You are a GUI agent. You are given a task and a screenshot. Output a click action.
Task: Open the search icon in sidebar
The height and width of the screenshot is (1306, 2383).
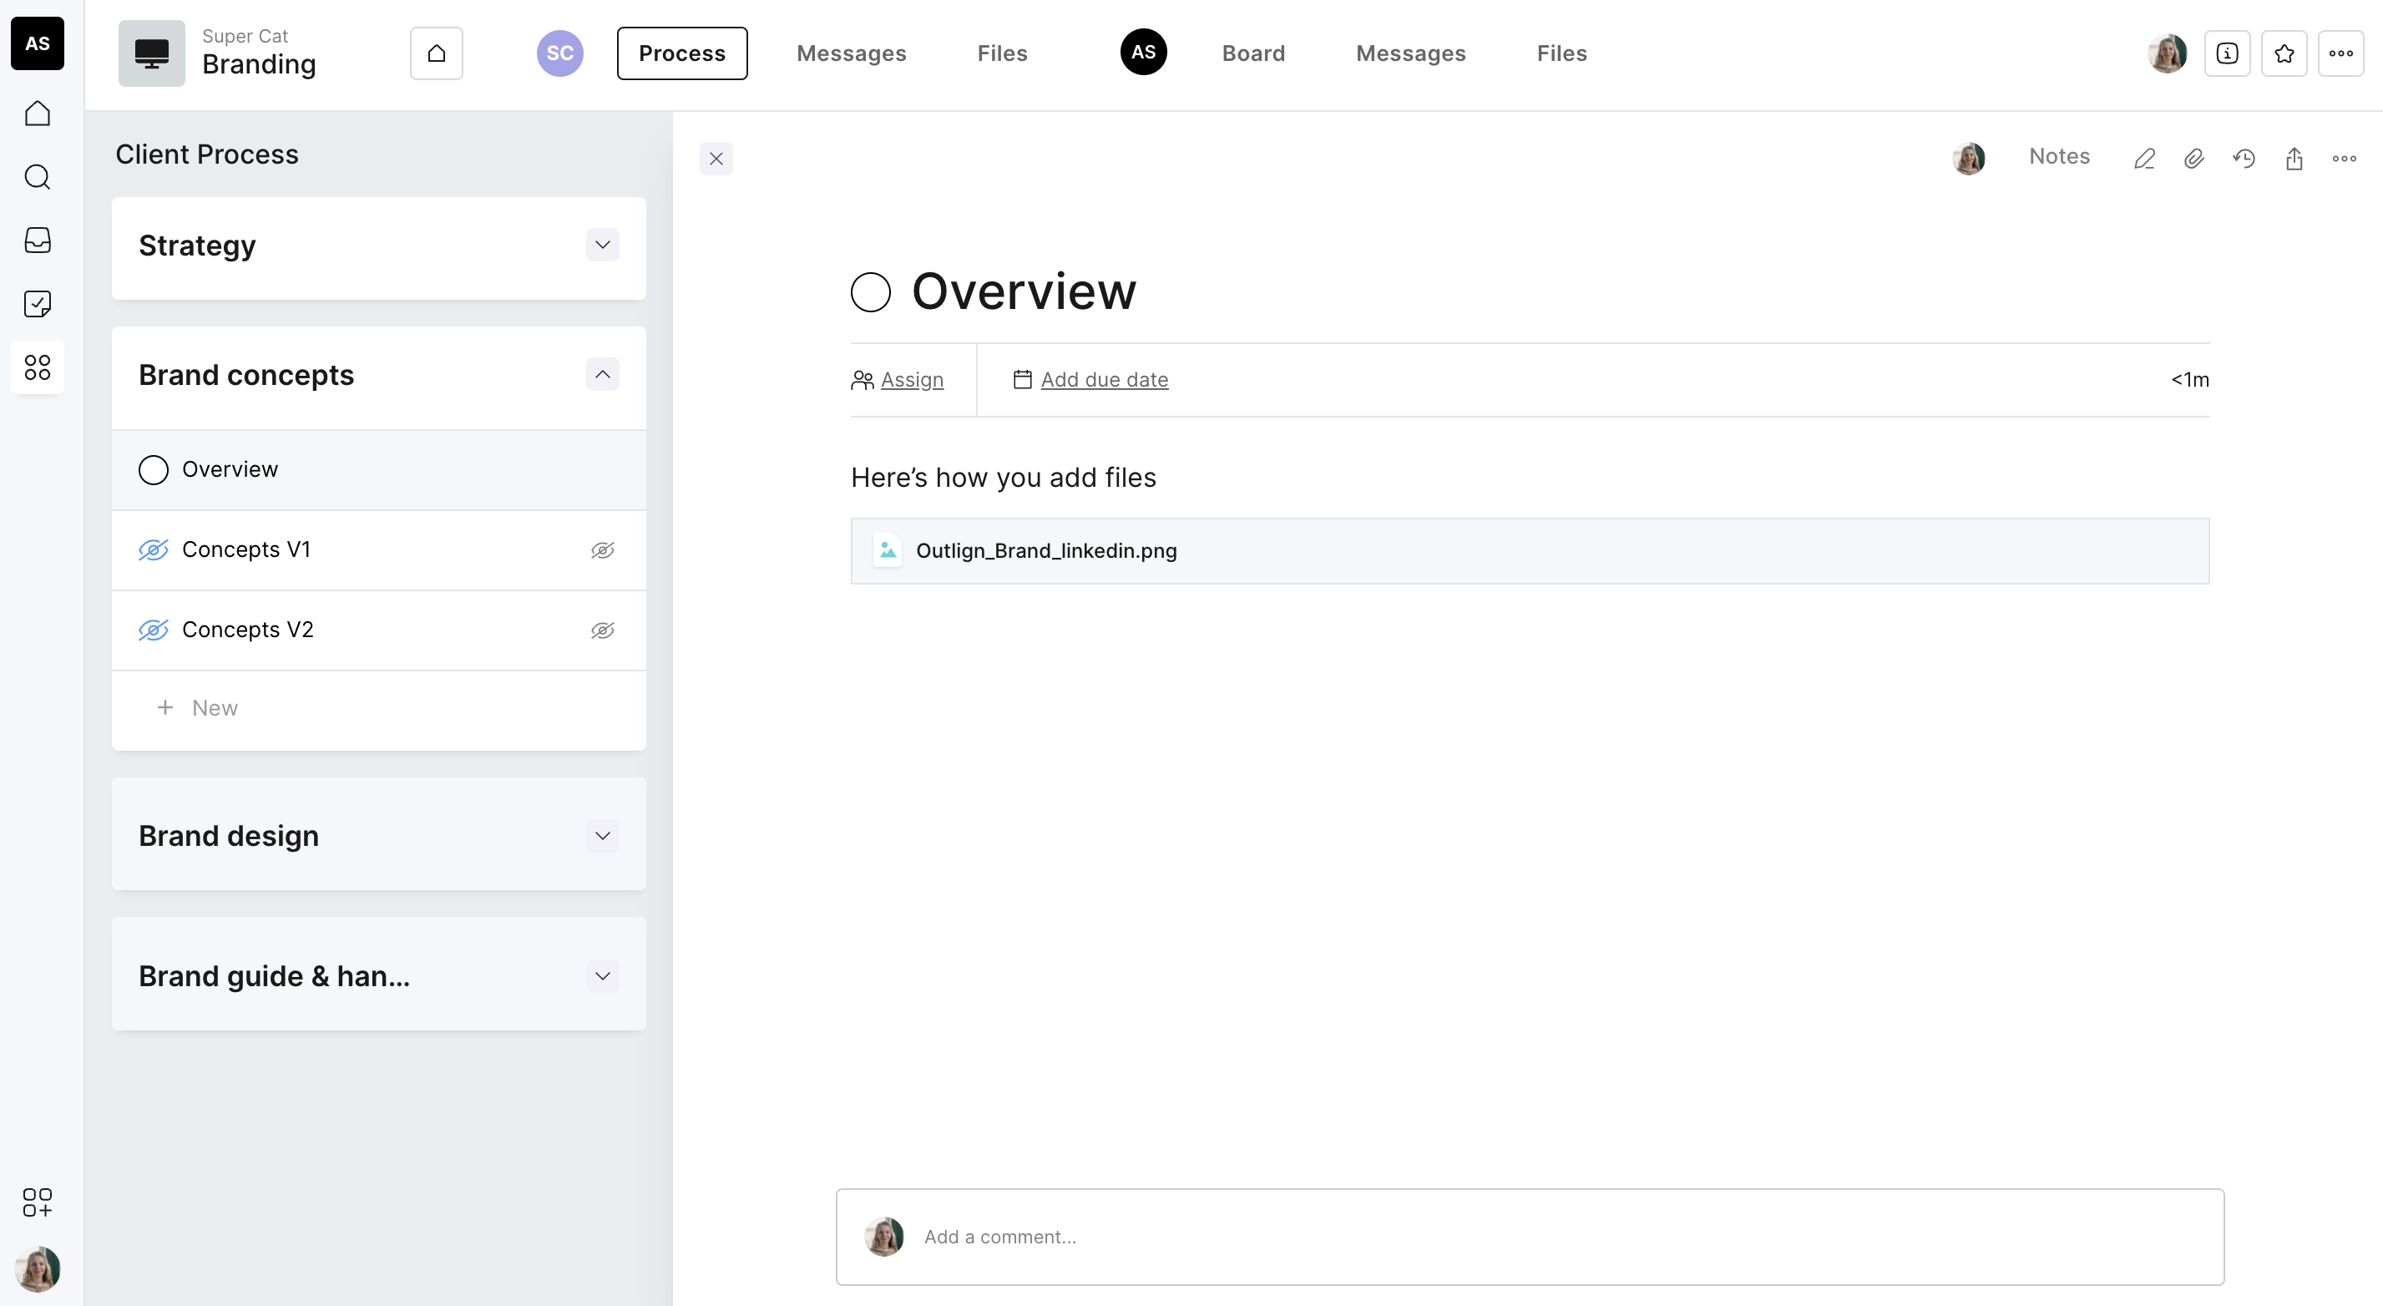(x=37, y=177)
